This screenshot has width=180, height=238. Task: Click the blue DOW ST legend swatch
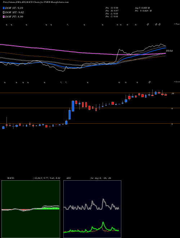coord(4,8)
